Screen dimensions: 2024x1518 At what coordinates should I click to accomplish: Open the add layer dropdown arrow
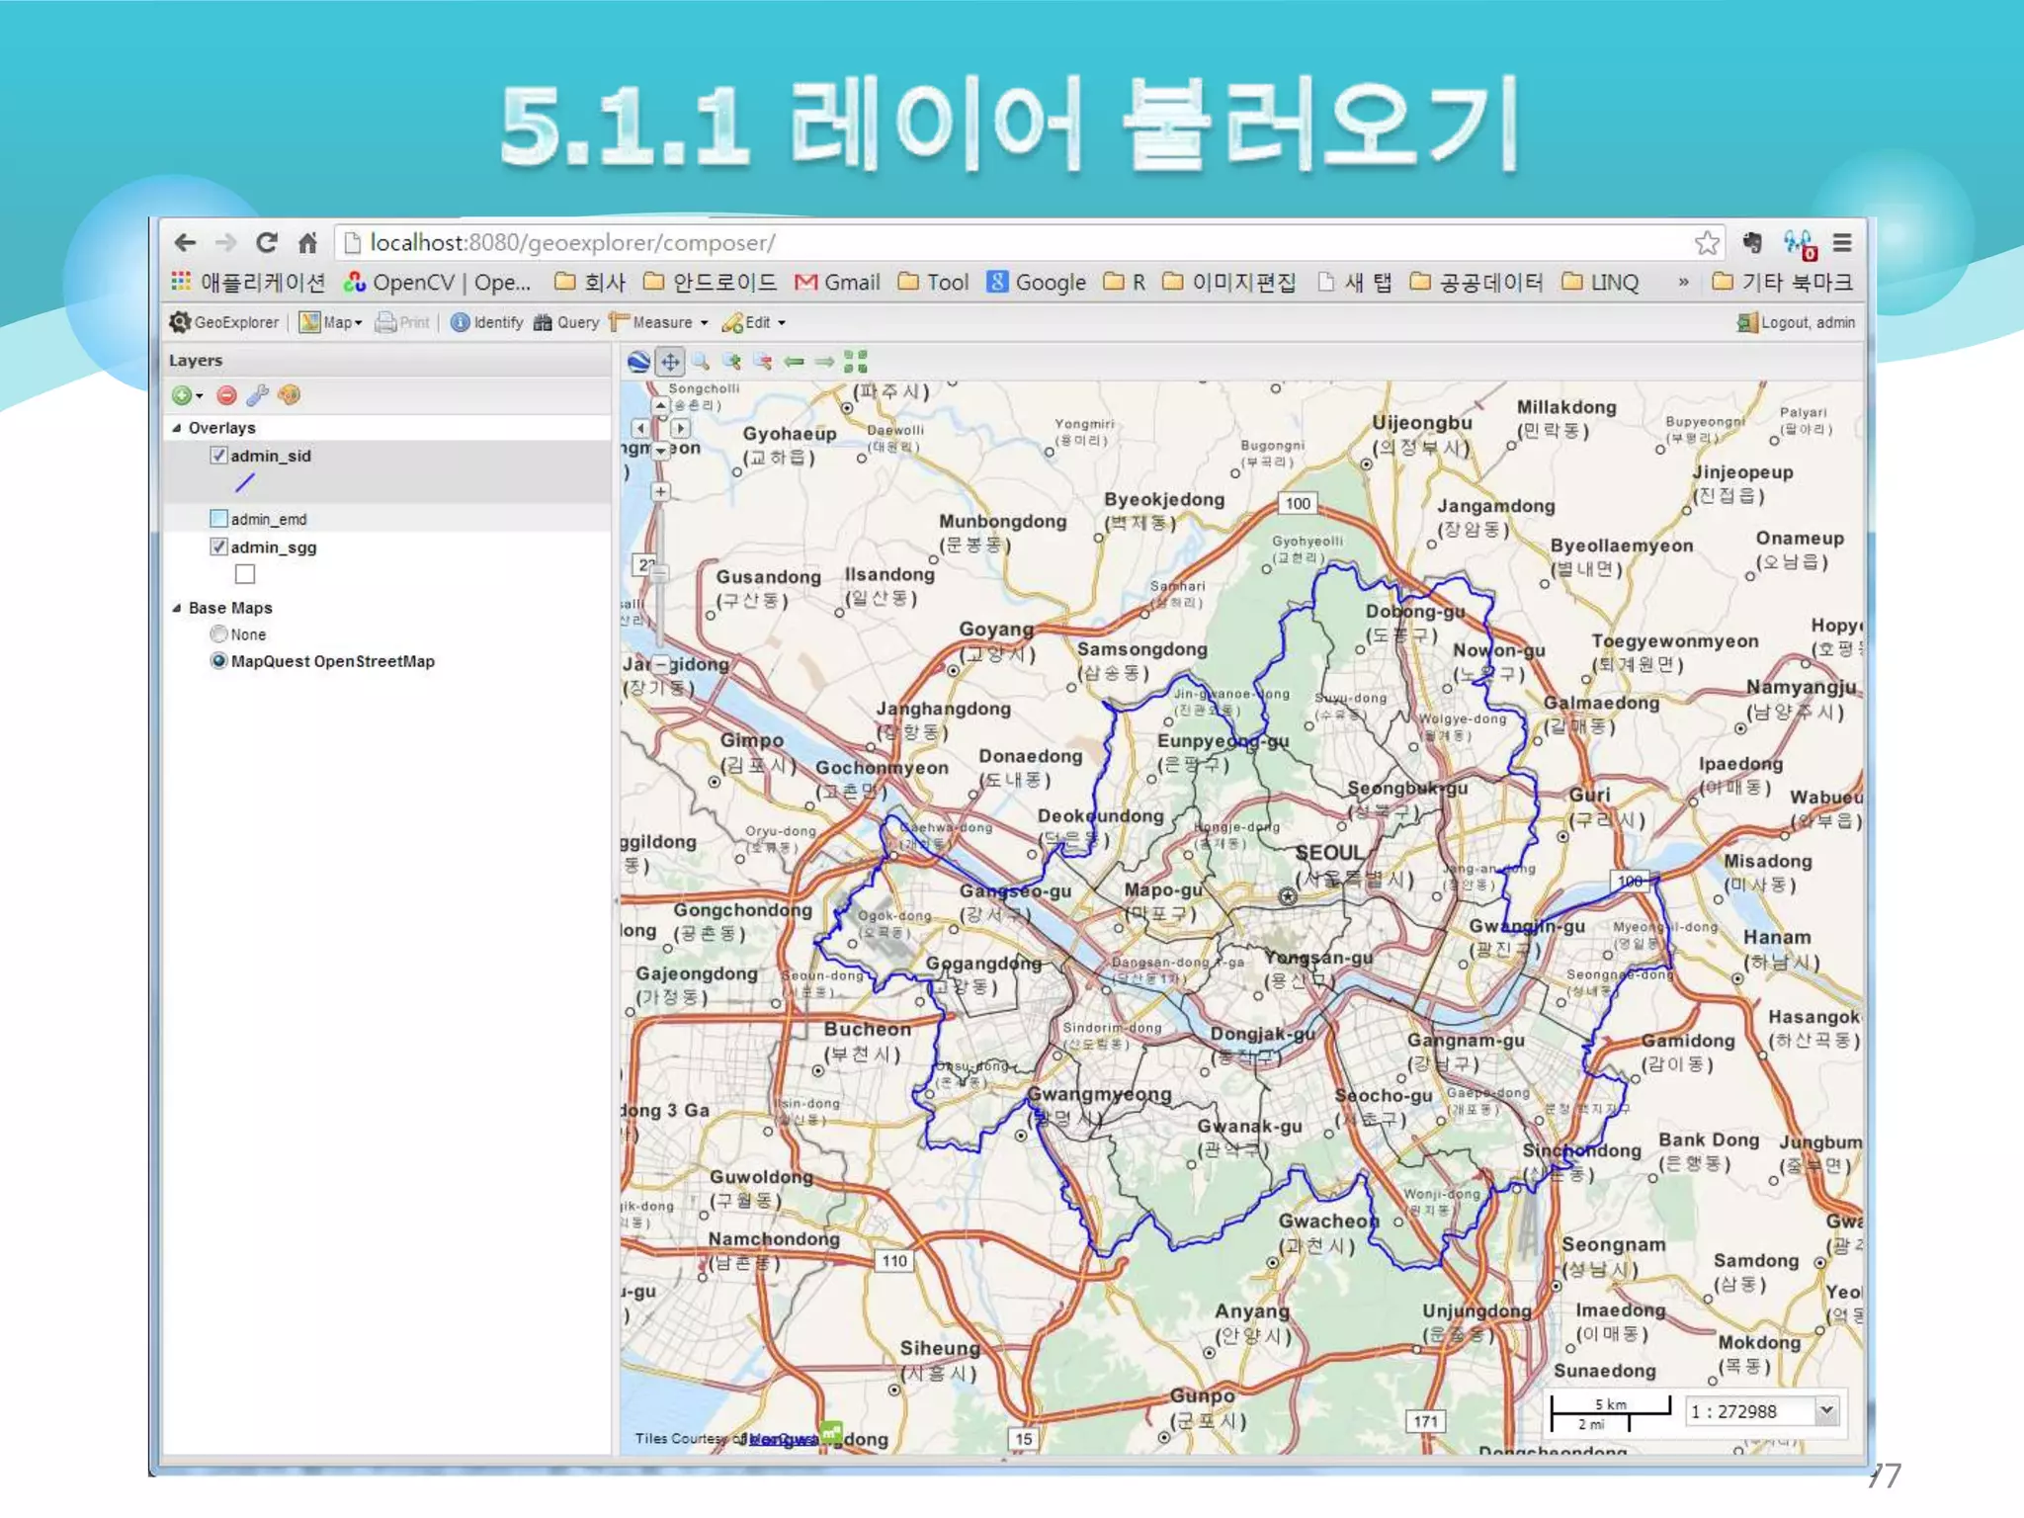pyautogui.click(x=200, y=396)
